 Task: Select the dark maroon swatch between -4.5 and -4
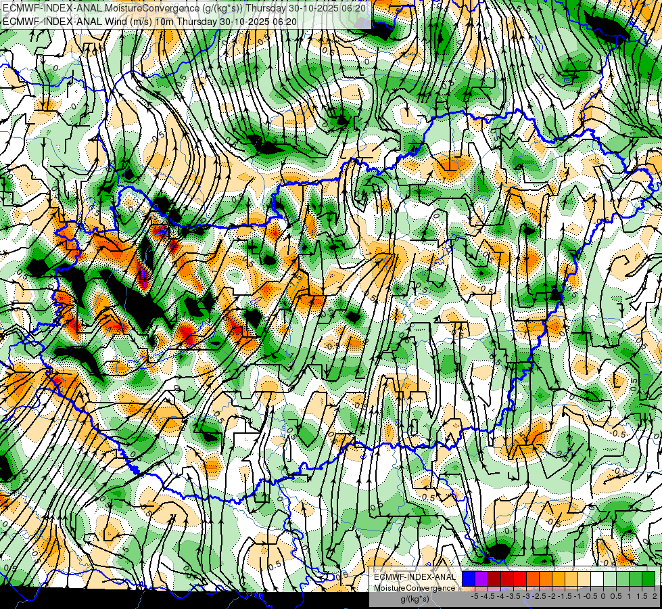click(494, 579)
